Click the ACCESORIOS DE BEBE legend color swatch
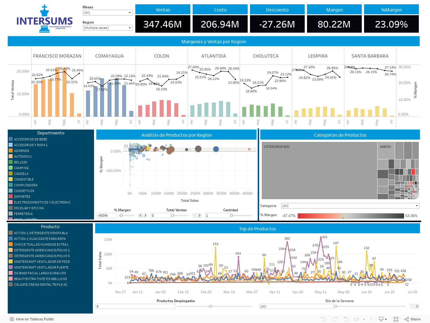 tap(11, 139)
